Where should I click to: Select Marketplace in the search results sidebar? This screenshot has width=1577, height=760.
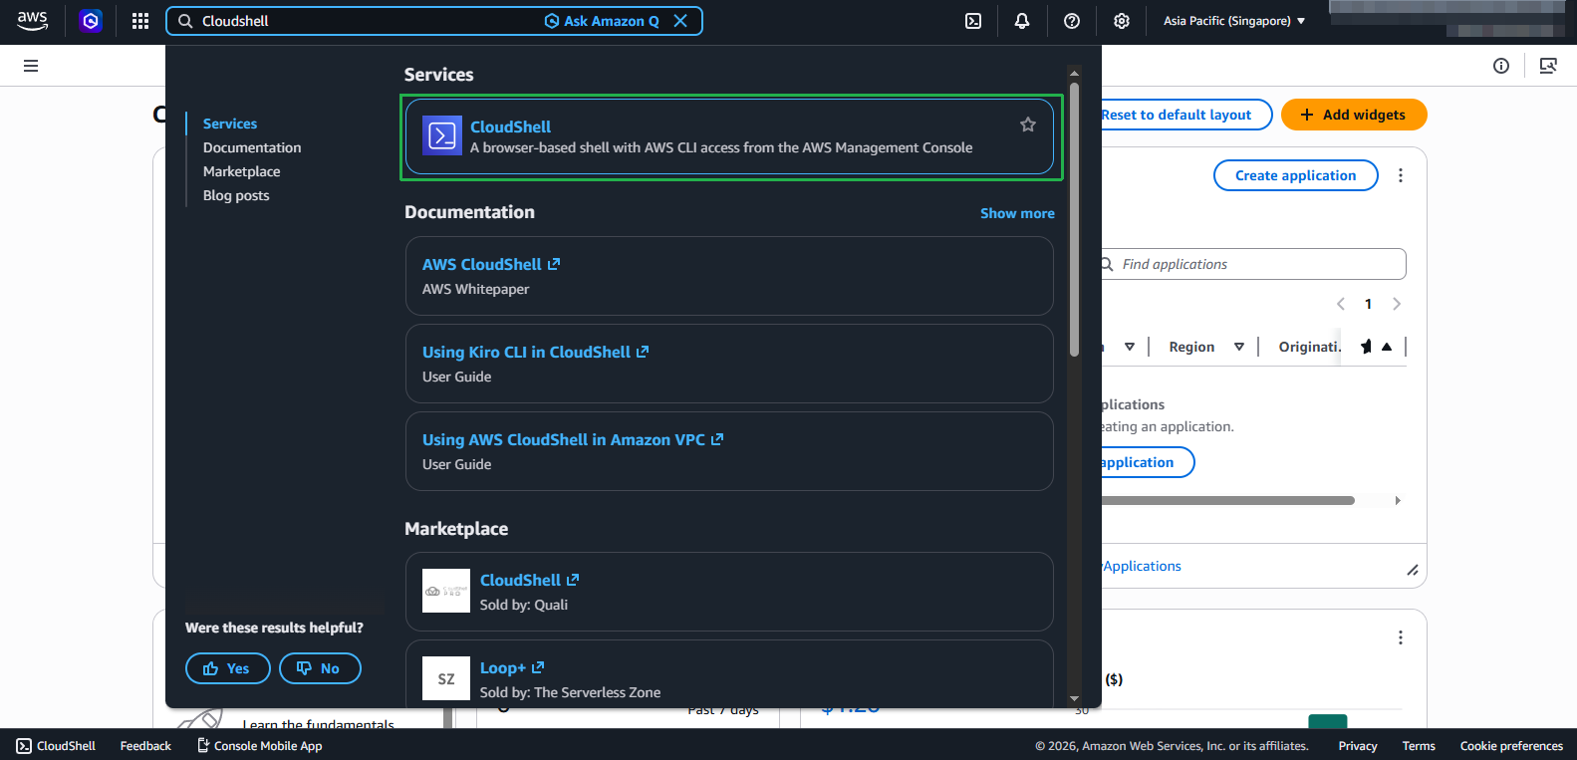[x=242, y=171]
